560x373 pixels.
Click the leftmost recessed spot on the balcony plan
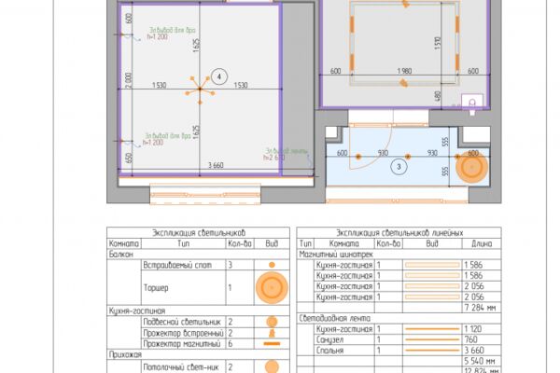358,157
